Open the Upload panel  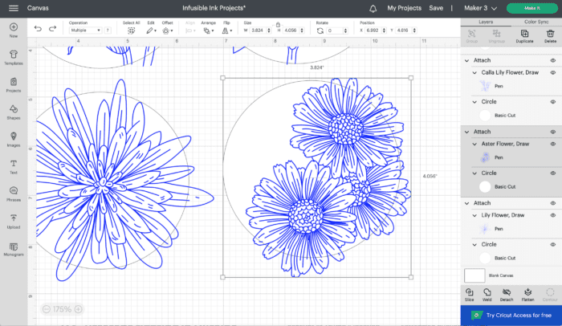[14, 221]
